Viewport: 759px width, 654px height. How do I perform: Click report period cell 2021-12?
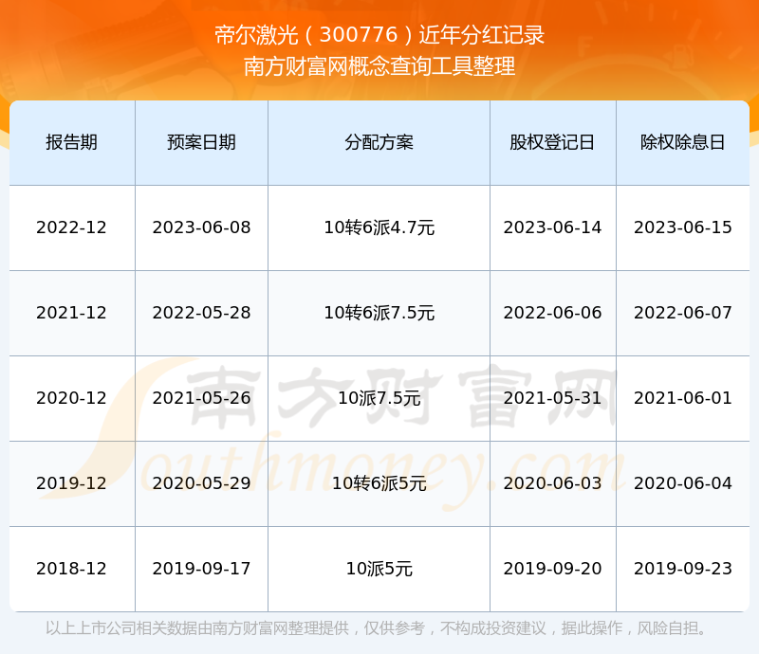[x=72, y=313]
